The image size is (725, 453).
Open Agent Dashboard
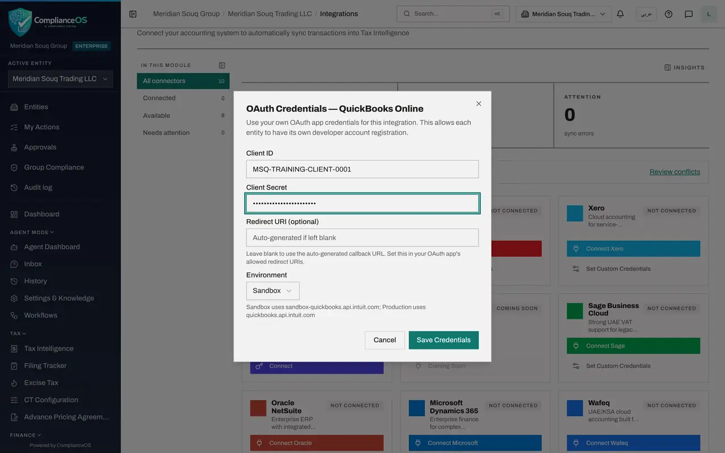point(52,247)
